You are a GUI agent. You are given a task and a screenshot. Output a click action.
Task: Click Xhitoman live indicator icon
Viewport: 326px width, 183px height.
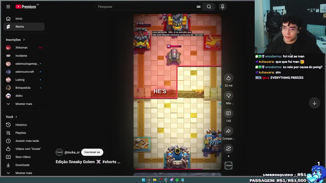pyautogui.click(x=40, y=48)
